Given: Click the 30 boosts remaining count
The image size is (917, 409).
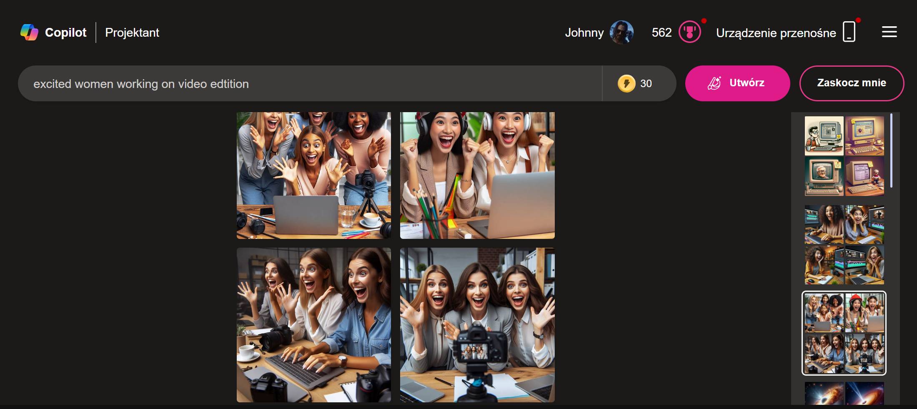Looking at the screenshot, I should pyautogui.click(x=646, y=83).
